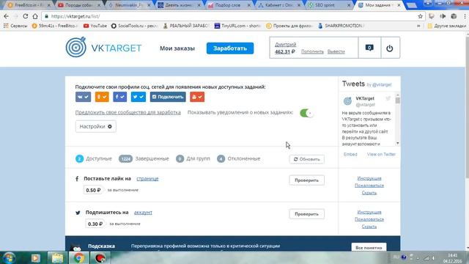Viewport: 469px width, 264px height.
Task: Click the Twitter bird icon in tweet
Action: point(388,98)
